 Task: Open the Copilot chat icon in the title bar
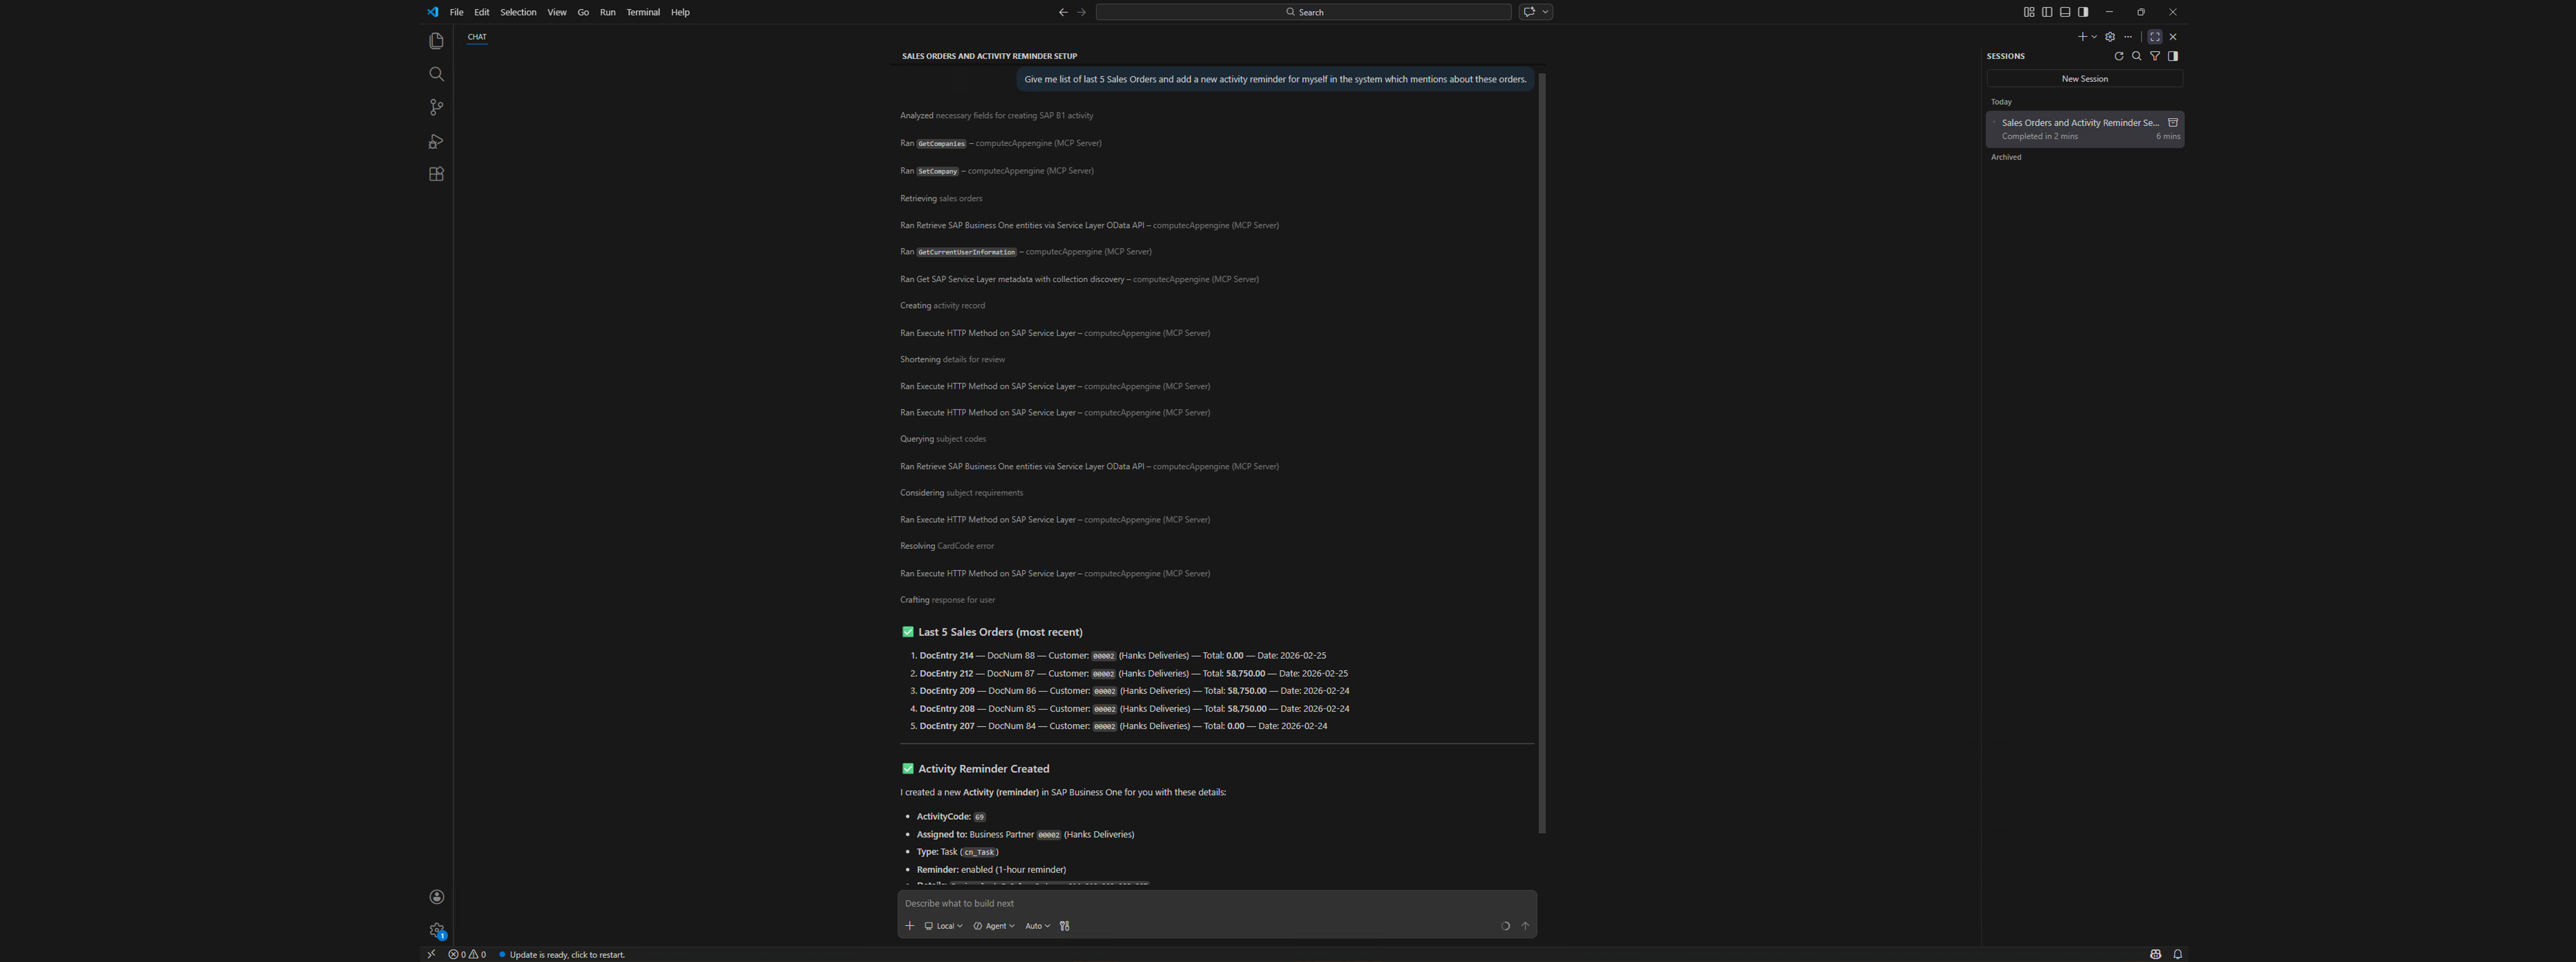pyautogui.click(x=1529, y=12)
